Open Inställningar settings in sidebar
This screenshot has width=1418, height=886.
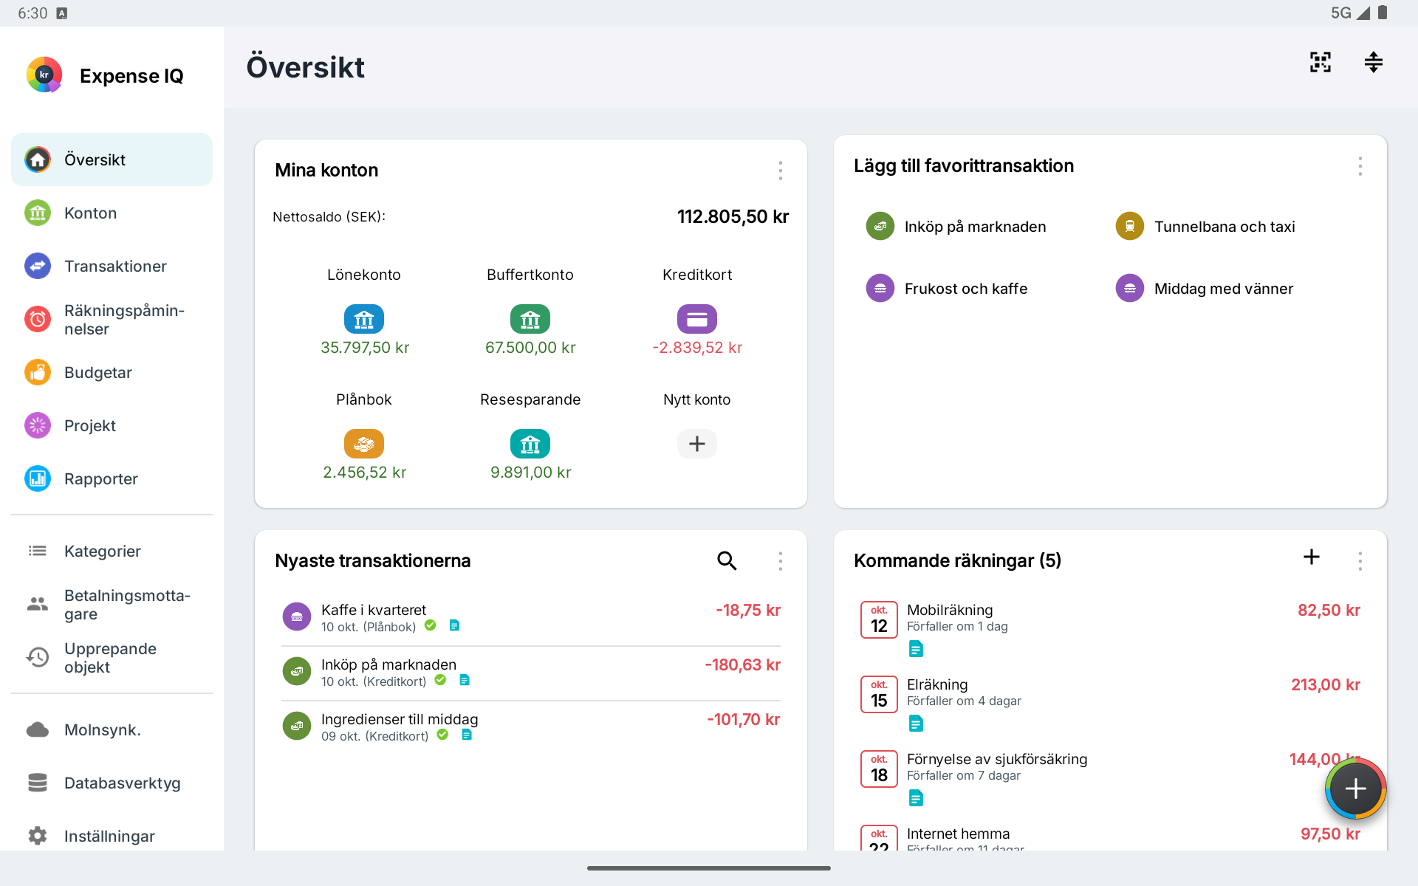tap(112, 837)
